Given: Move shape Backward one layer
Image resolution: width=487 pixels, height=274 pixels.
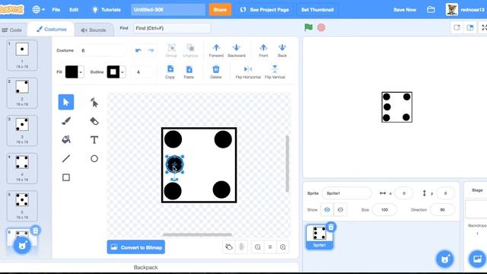Looking at the screenshot, I should (237, 50).
